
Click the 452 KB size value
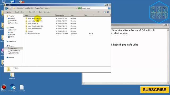[91, 34]
